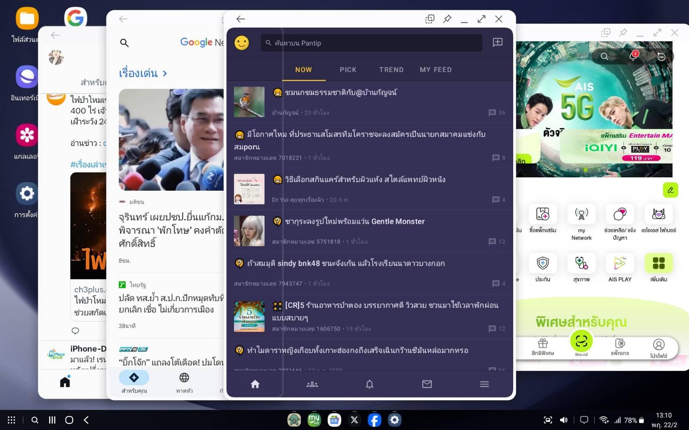This screenshot has width=689, height=430.
Task: Open เพิ่มเติม more grid in myAIS
Action: [658, 268]
